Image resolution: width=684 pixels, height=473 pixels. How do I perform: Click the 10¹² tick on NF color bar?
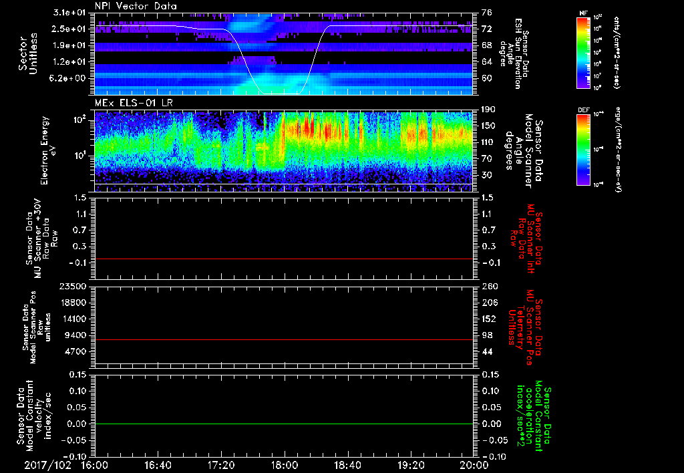tap(598, 17)
